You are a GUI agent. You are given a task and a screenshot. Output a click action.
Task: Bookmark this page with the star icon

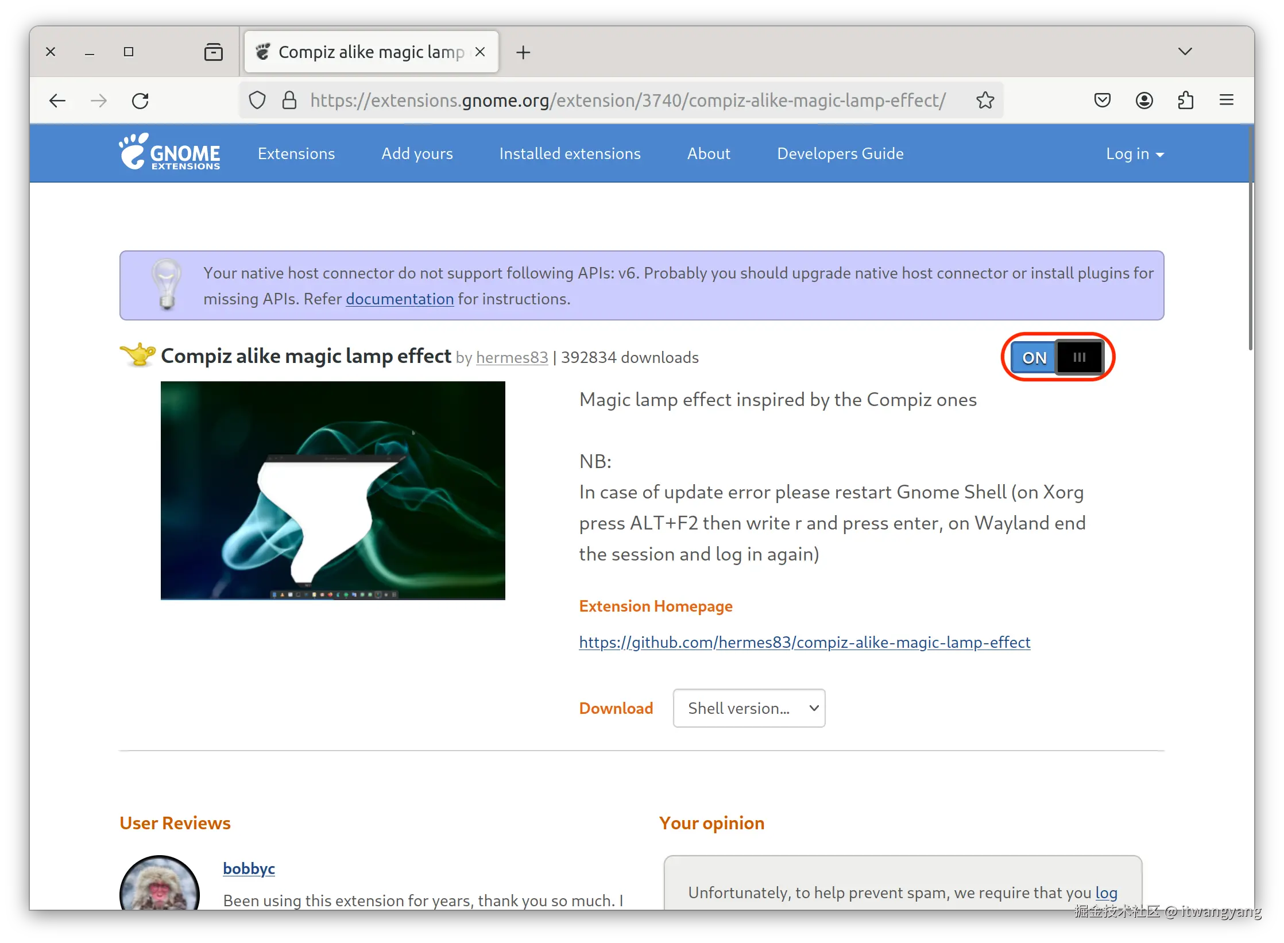(985, 101)
